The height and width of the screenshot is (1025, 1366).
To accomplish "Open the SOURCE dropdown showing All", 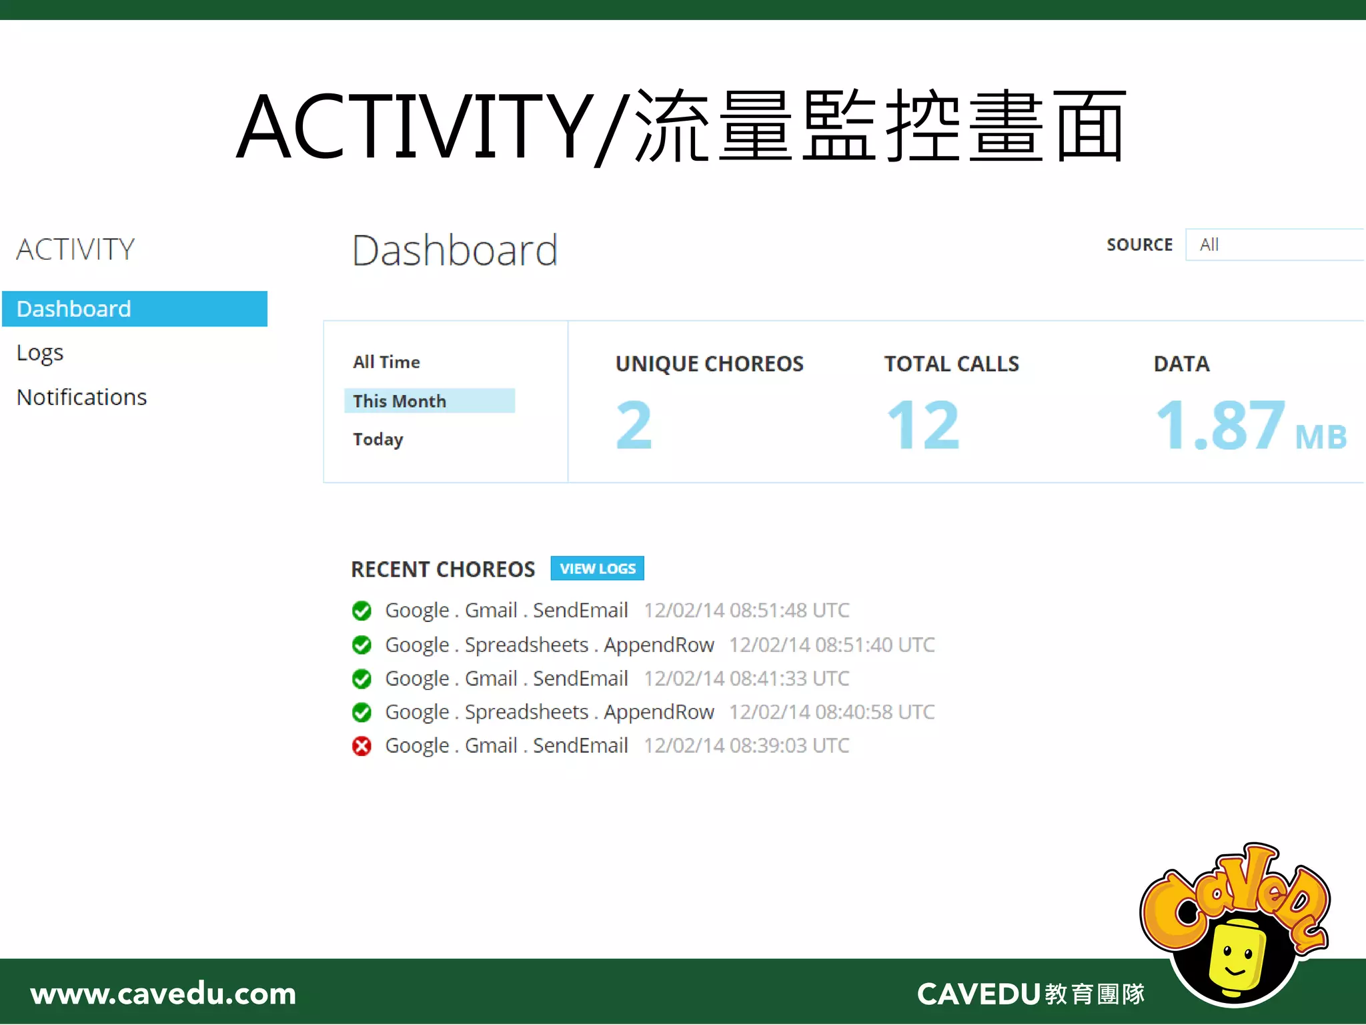I will click(1274, 245).
